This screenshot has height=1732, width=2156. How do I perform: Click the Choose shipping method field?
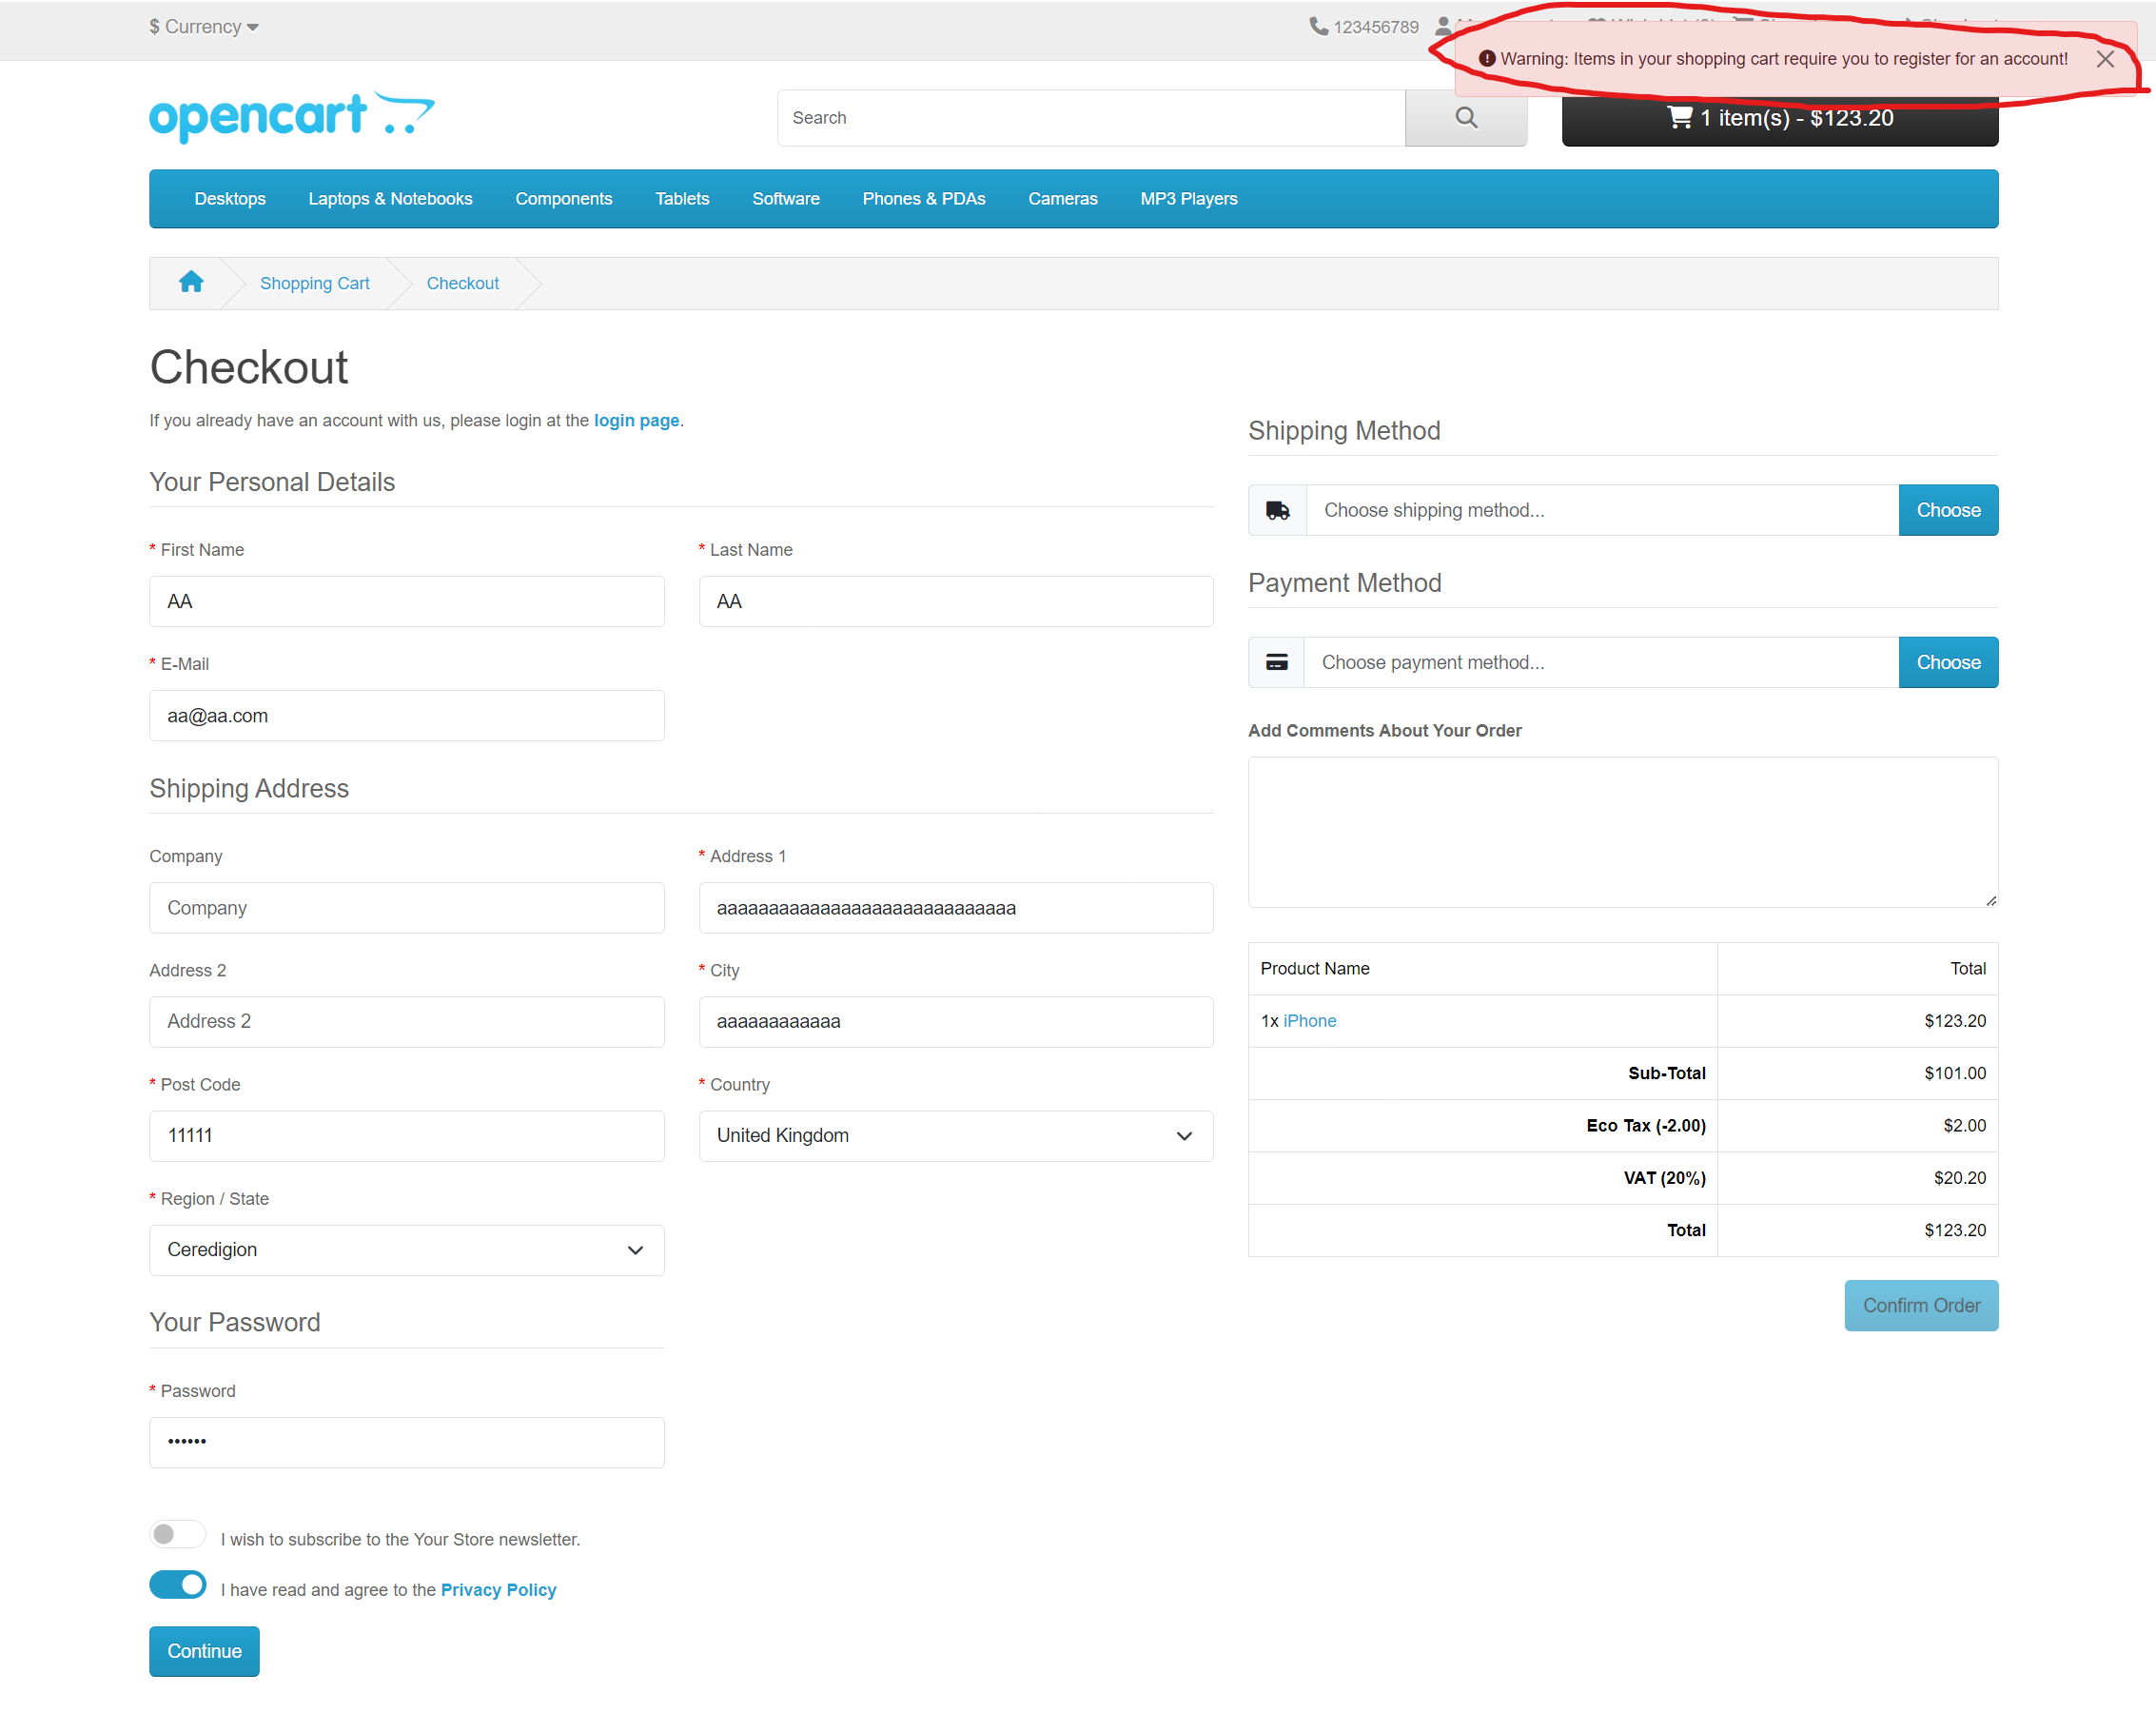click(x=1602, y=511)
